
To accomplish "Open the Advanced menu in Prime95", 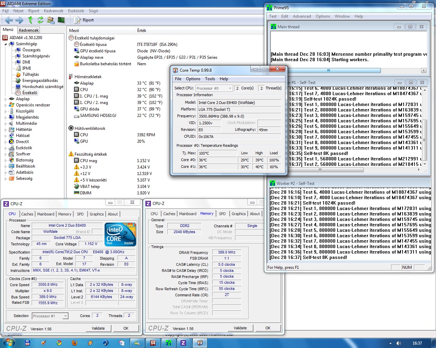I will [302, 16].
